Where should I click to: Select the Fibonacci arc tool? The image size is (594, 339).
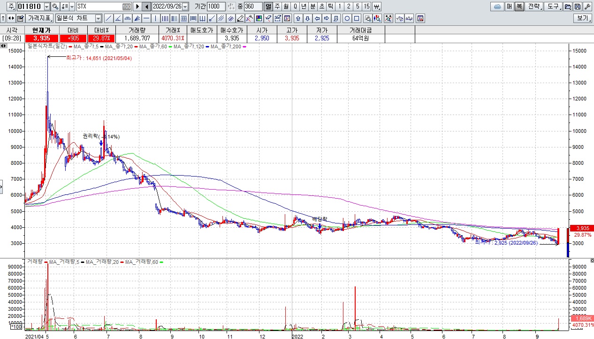(127, 18)
